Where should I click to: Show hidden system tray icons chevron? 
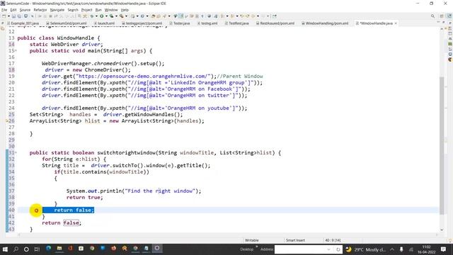click(392, 249)
